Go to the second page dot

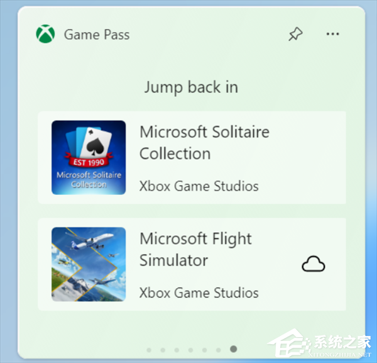point(163,350)
